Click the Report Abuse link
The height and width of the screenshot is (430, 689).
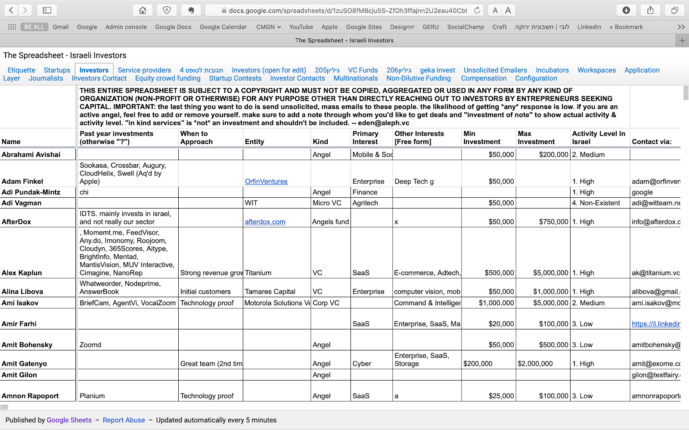[124, 420]
